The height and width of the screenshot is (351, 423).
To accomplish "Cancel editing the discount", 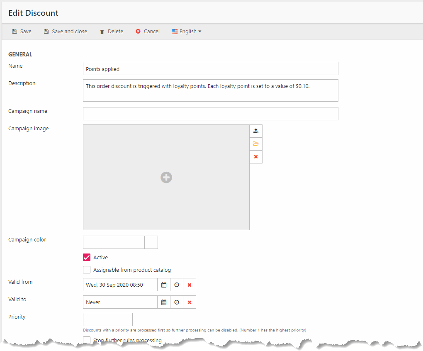I will (x=148, y=32).
